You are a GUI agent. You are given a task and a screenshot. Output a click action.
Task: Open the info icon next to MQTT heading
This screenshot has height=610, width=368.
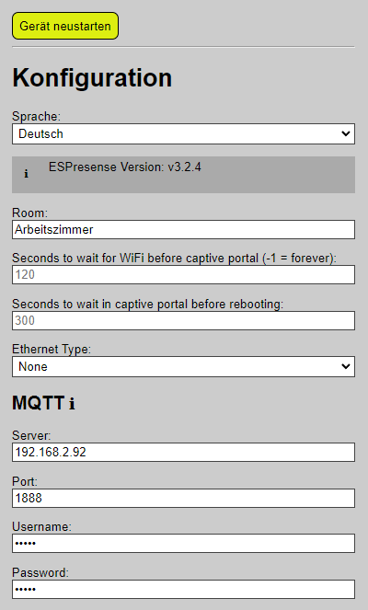point(72,403)
